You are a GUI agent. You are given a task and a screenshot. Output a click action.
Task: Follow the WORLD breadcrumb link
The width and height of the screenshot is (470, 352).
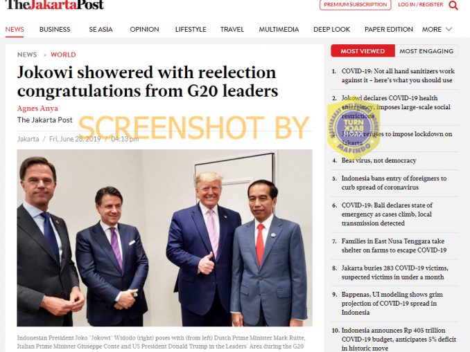tap(63, 55)
